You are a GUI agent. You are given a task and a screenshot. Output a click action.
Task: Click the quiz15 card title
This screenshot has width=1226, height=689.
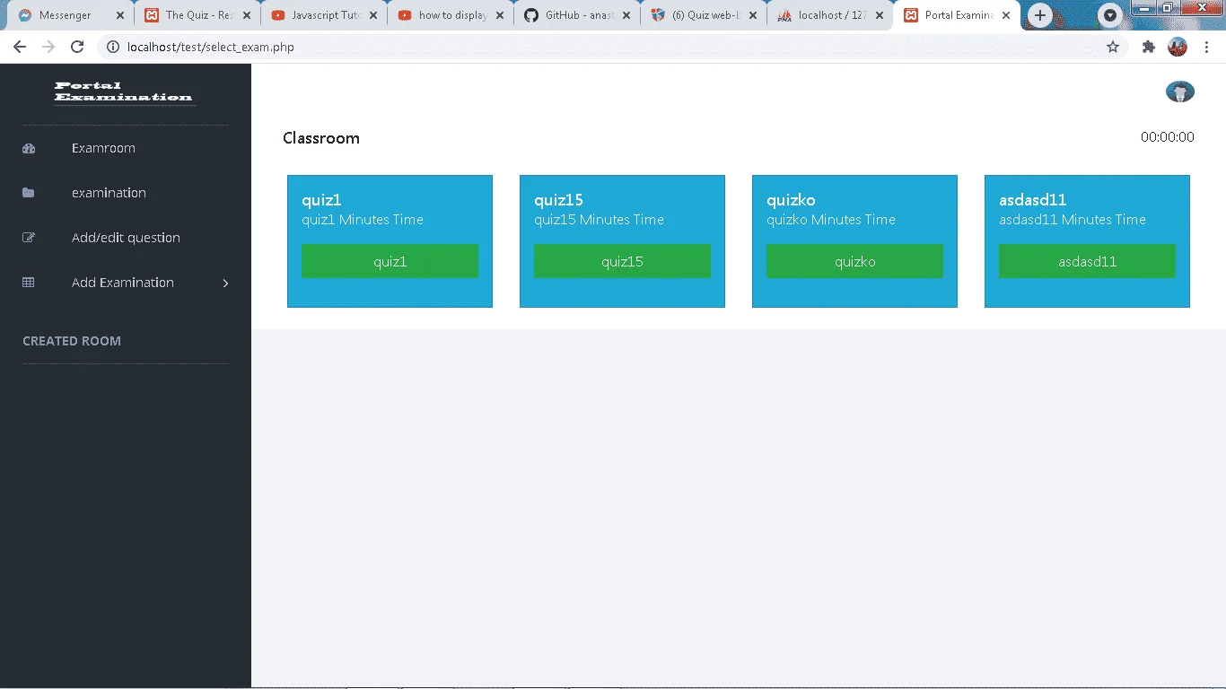coord(558,200)
